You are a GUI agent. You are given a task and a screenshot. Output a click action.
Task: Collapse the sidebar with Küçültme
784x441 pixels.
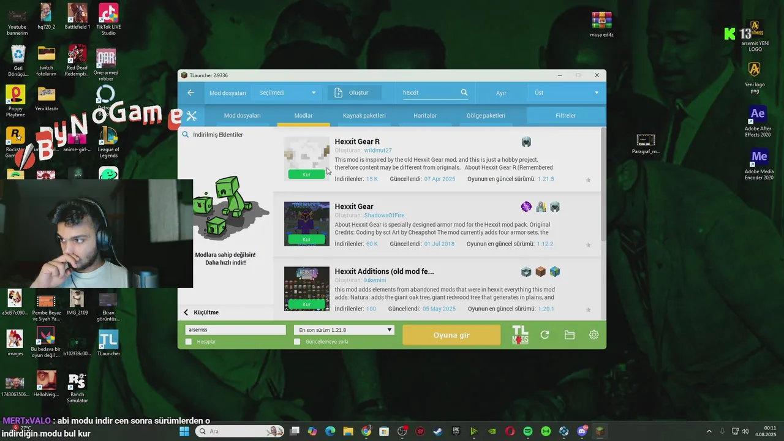202,312
